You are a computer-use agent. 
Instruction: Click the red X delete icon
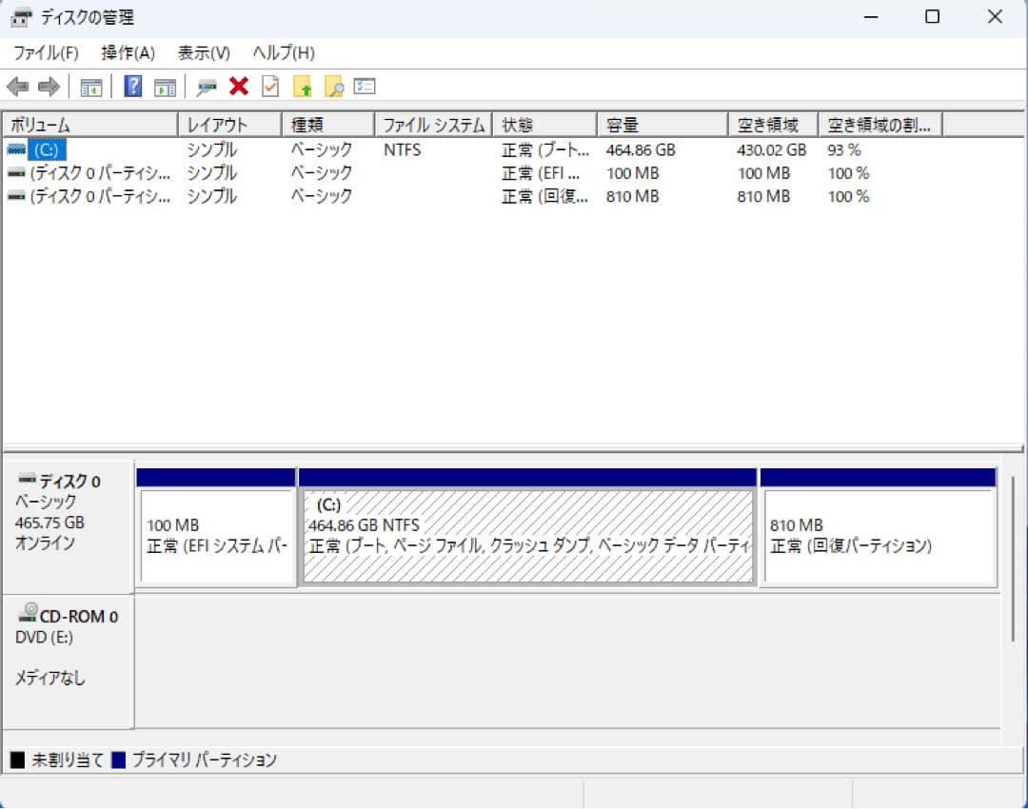239,86
